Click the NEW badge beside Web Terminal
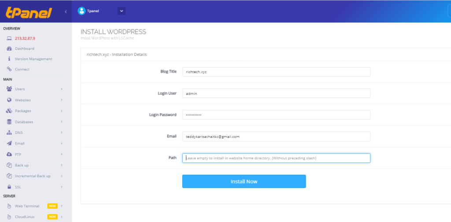 52,206
